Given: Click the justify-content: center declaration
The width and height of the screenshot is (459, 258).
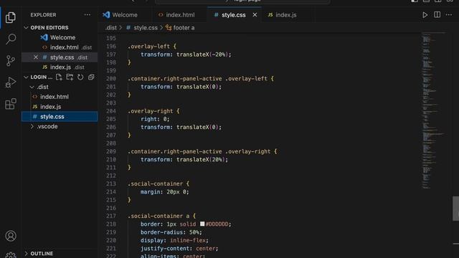Looking at the screenshot, I should 179,249.
